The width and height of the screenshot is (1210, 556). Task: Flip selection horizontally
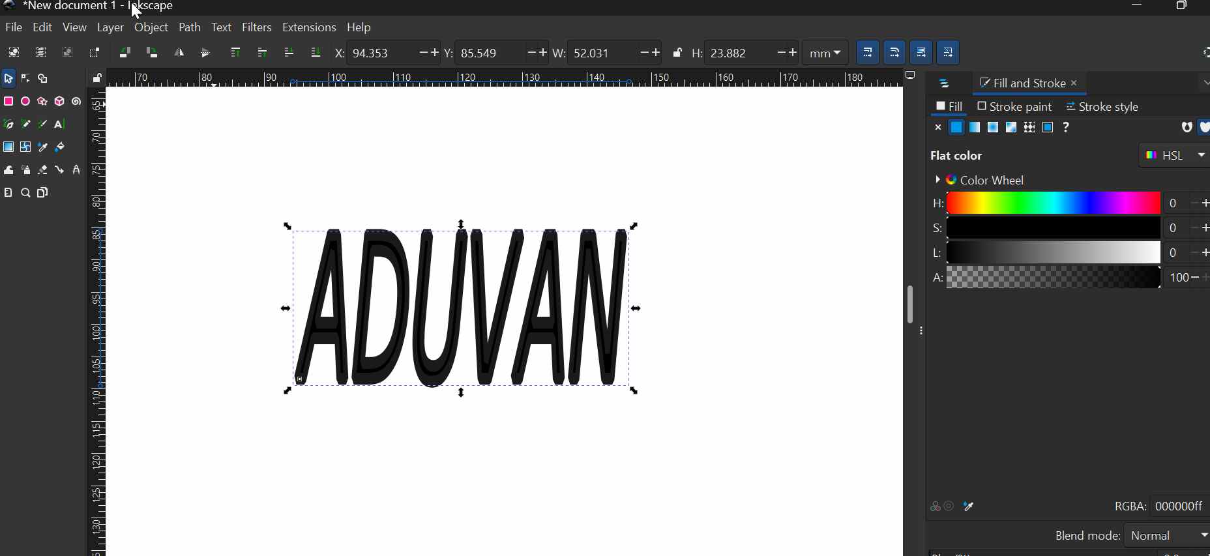click(179, 53)
